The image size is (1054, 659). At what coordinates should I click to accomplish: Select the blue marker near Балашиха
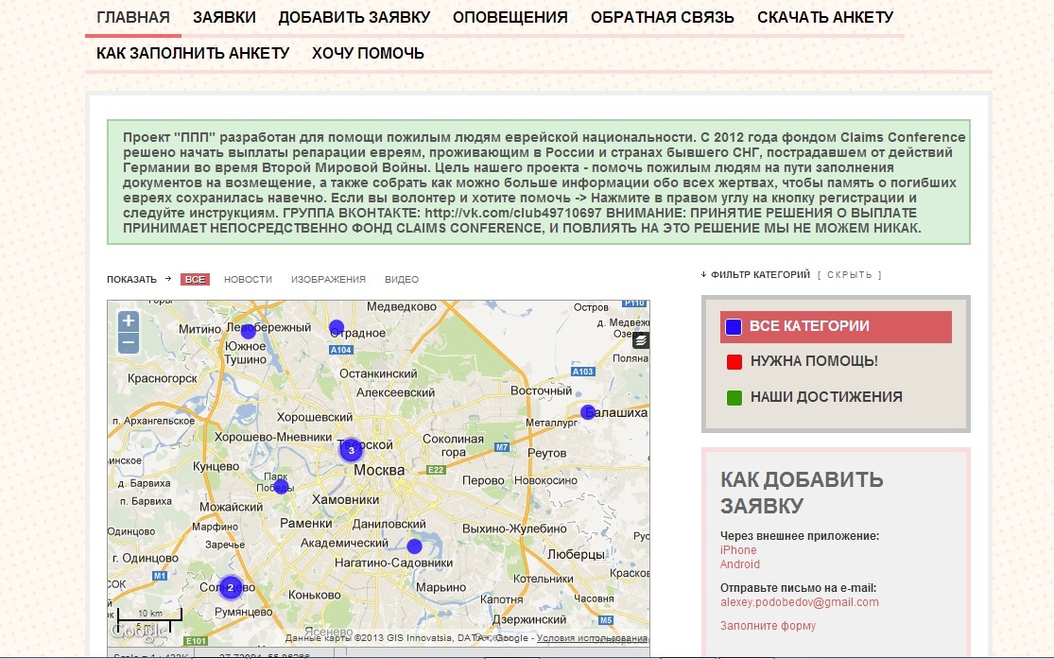[x=588, y=411]
